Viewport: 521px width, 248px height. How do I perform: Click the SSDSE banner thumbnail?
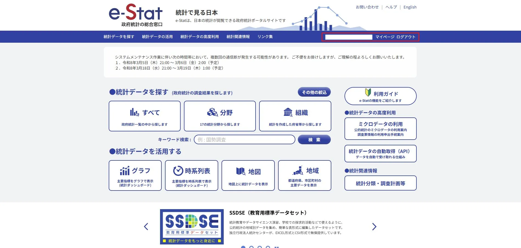192,227
